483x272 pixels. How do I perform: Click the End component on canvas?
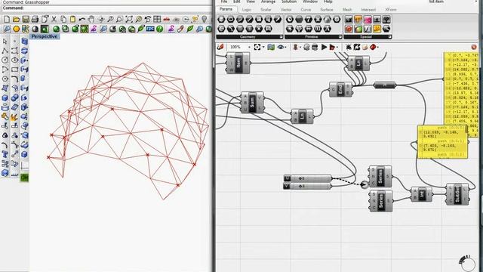pyautogui.click(x=340, y=89)
